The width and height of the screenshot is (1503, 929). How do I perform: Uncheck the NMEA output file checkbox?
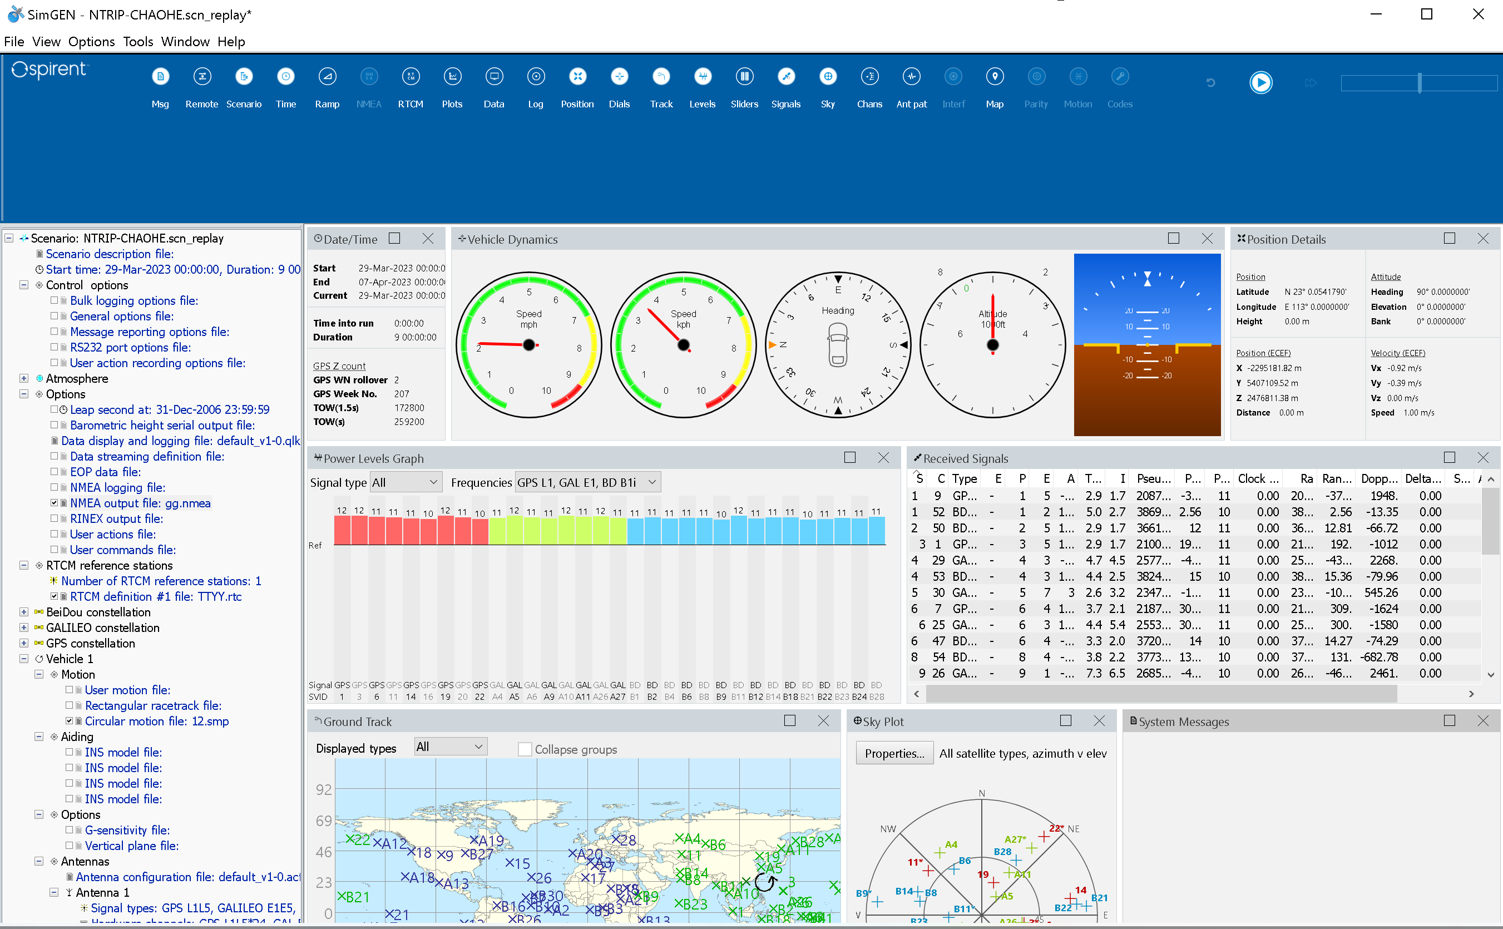[54, 502]
